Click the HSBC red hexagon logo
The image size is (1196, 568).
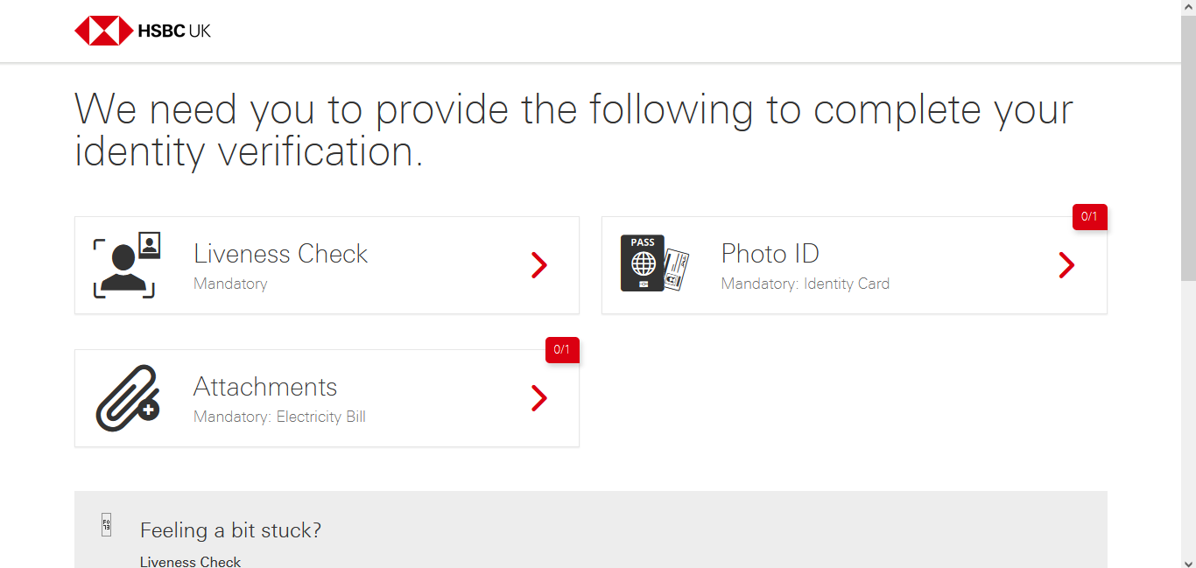click(102, 31)
